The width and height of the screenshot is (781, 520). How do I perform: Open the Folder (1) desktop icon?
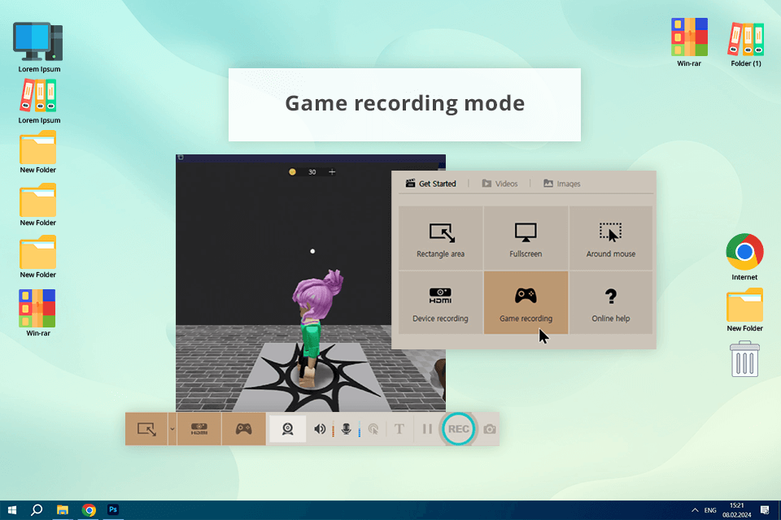(x=746, y=44)
